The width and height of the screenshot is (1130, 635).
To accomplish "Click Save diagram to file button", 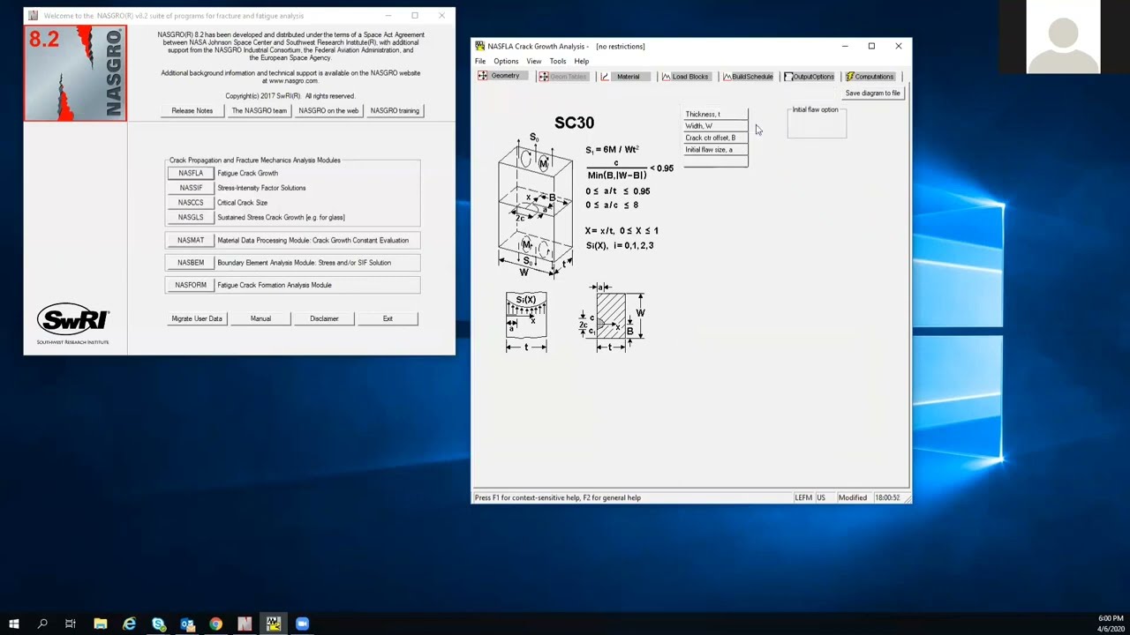I will pos(872,93).
